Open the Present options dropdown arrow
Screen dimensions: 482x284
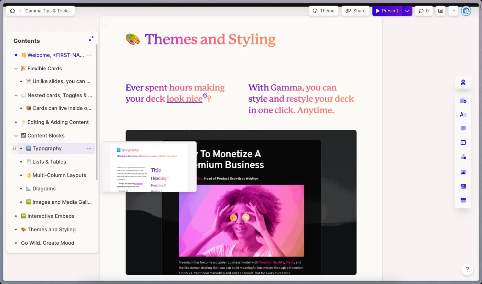click(407, 11)
